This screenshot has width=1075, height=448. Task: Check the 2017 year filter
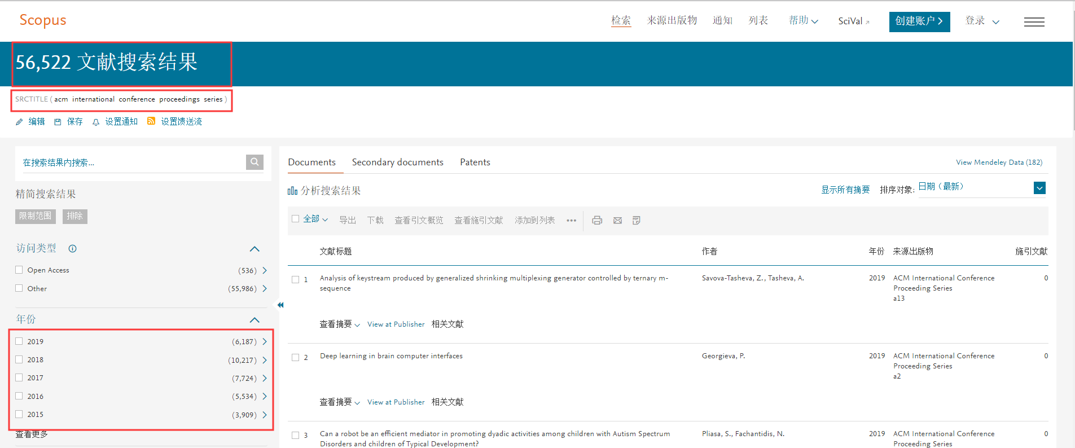19,377
